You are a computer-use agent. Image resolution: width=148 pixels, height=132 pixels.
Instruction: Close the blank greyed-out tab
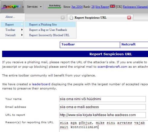coord(63,18)
